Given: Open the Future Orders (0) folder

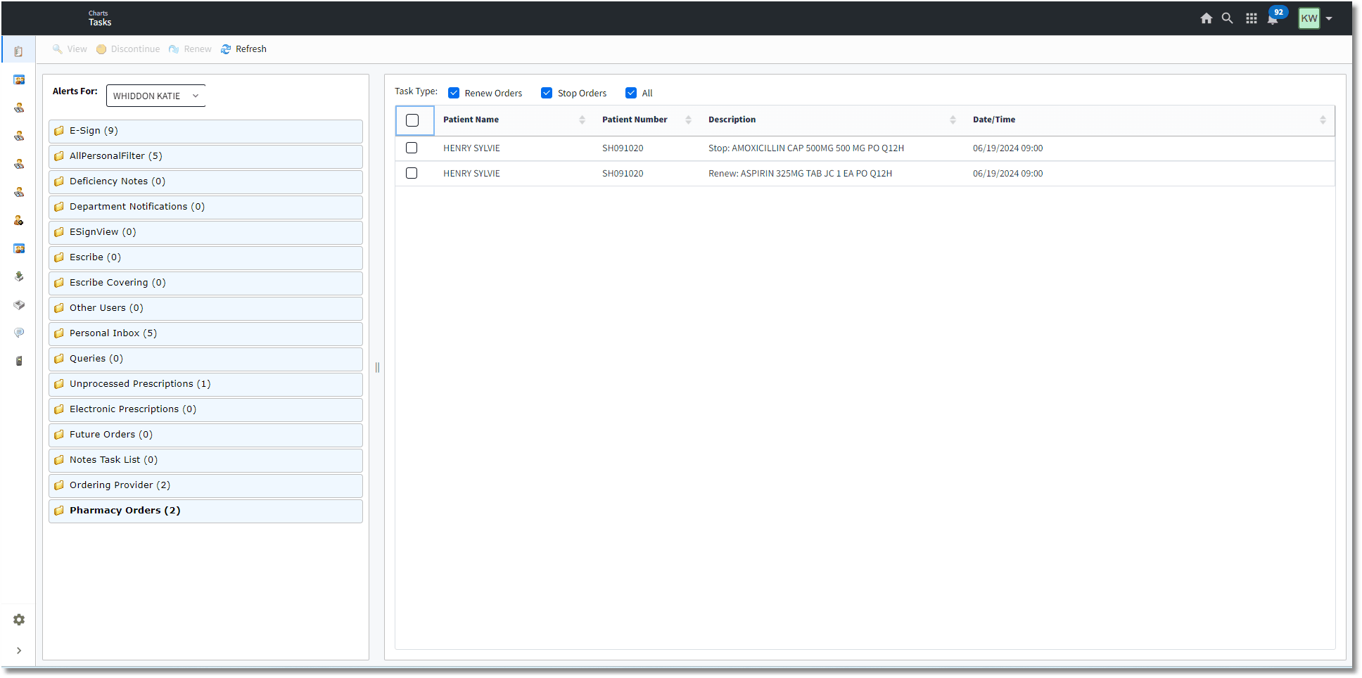Looking at the screenshot, I should coord(205,435).
